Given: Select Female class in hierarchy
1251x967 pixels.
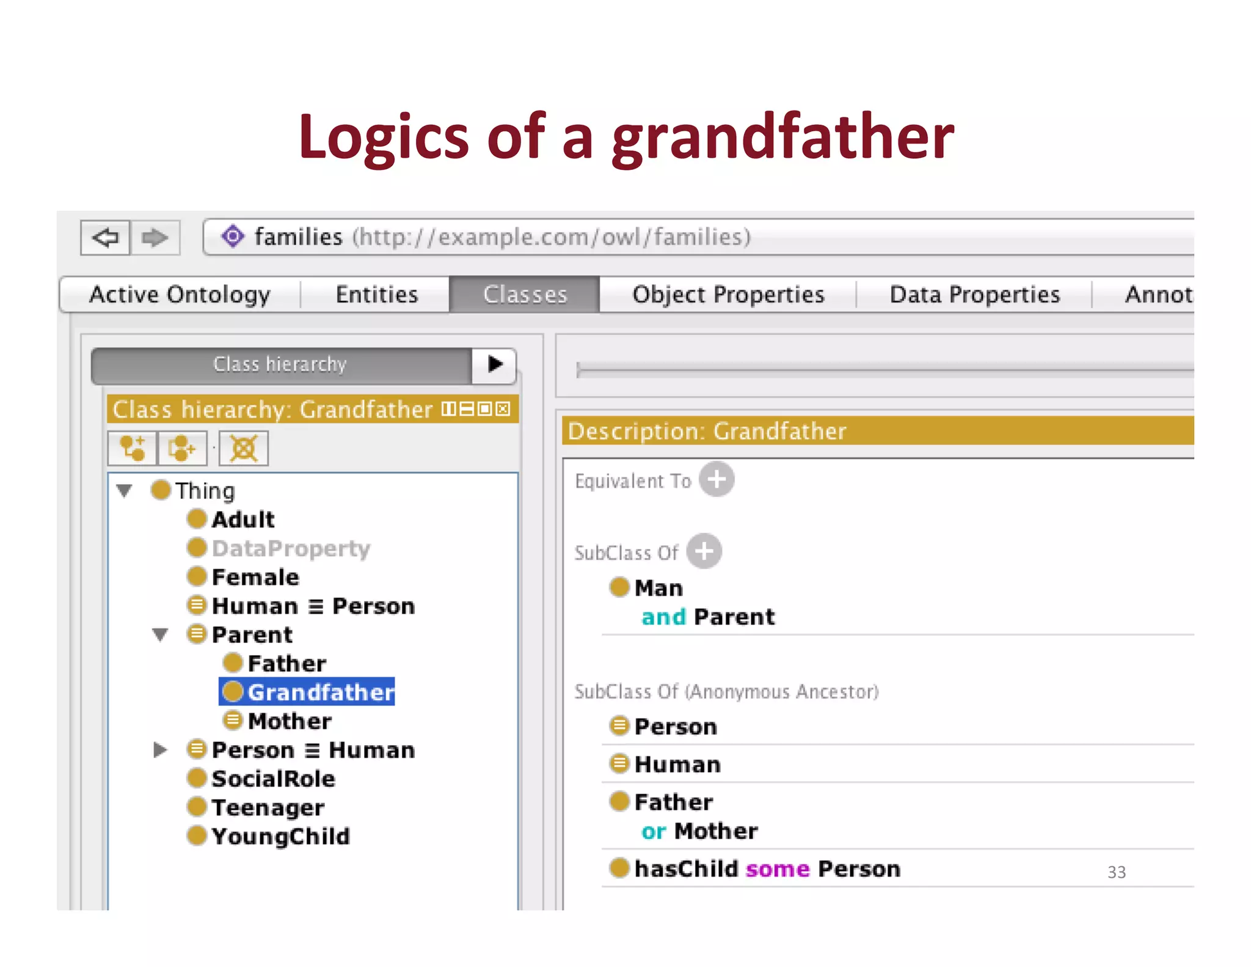Looking at the screenshot, I should coord(243,576).
